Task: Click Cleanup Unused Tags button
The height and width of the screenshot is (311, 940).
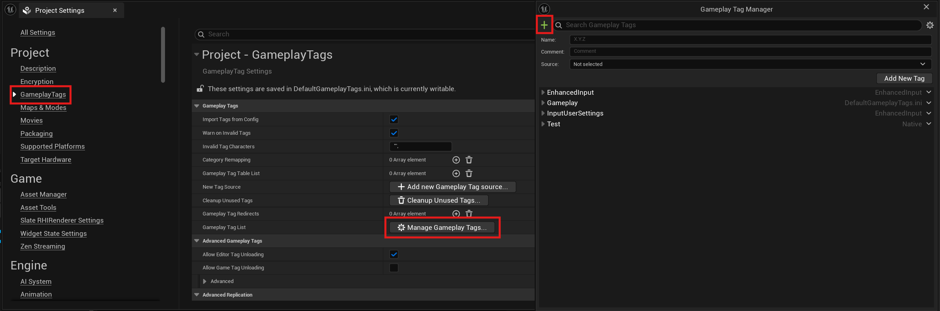Action: click(439, 200)
